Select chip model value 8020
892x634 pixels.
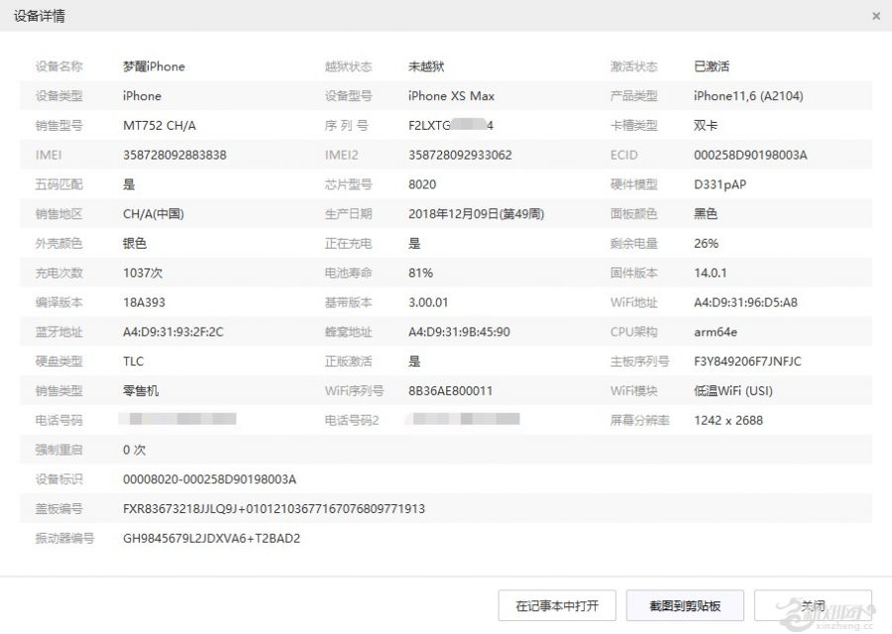422,185
